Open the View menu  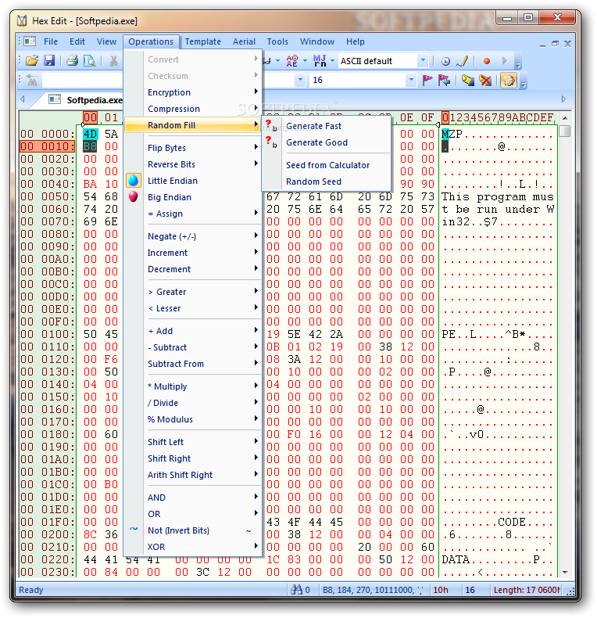[x=106, y=41]
